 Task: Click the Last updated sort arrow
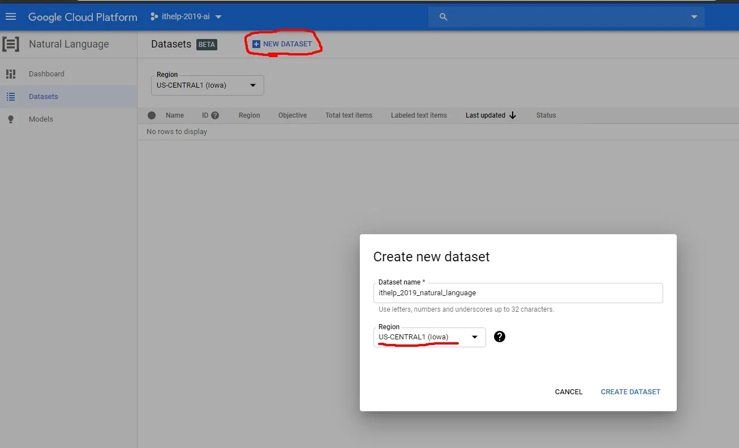pos(513,115)
